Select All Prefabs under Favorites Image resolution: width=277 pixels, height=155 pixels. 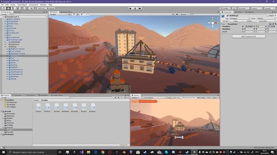click(11, 107)
